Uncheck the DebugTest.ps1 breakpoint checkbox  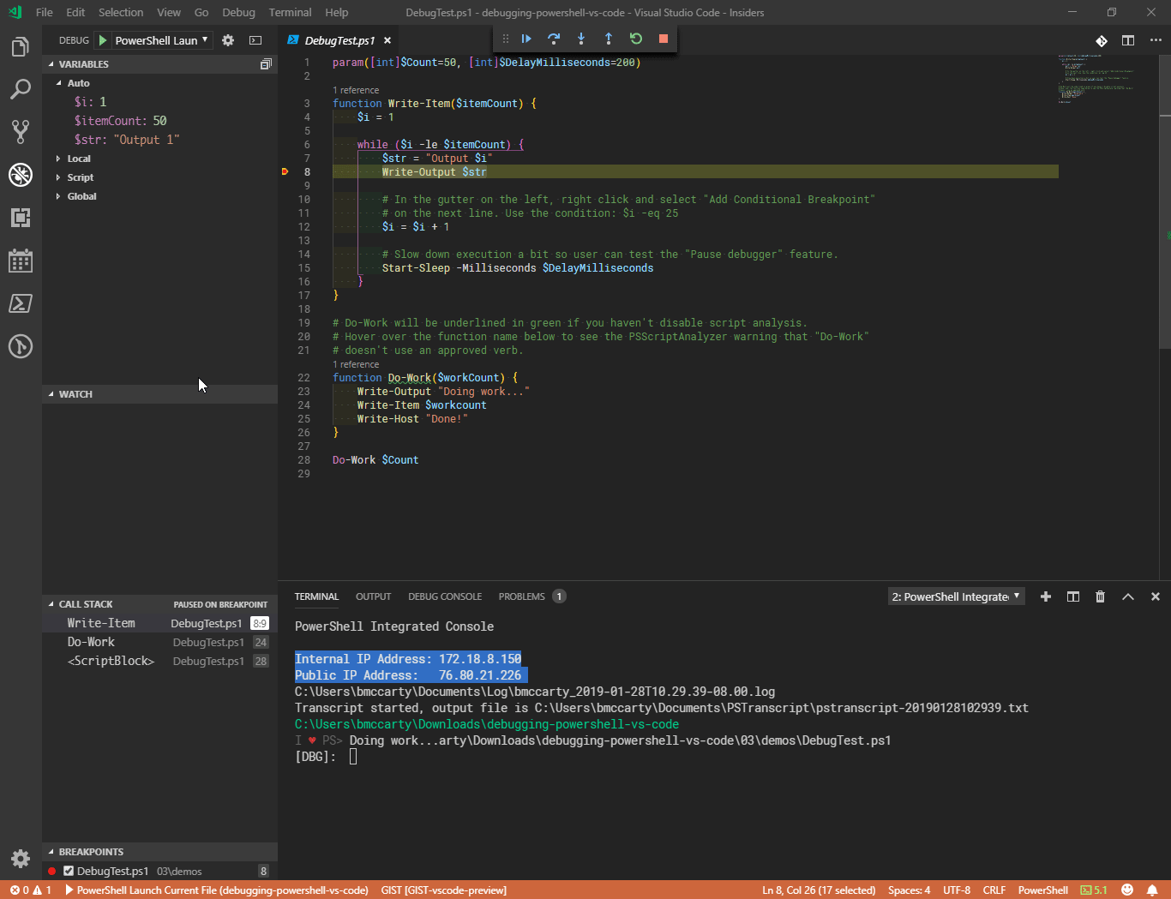click(x=69, y=871)
